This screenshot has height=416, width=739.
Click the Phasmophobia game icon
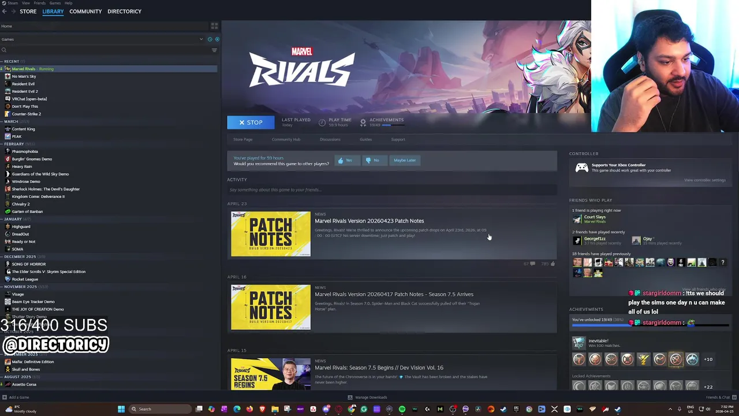point(8,151)
